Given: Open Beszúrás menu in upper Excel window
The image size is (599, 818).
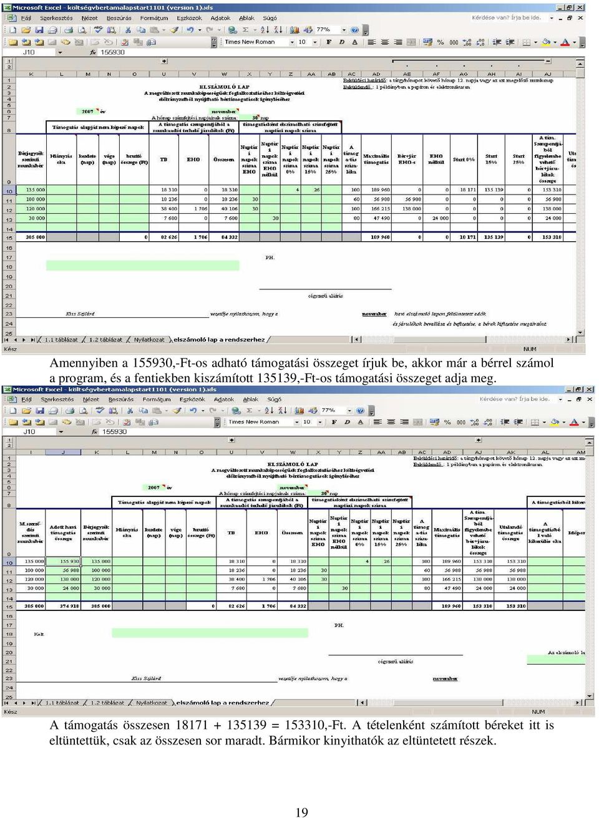Looking at the screenshot, I should (x=119, y=18).
